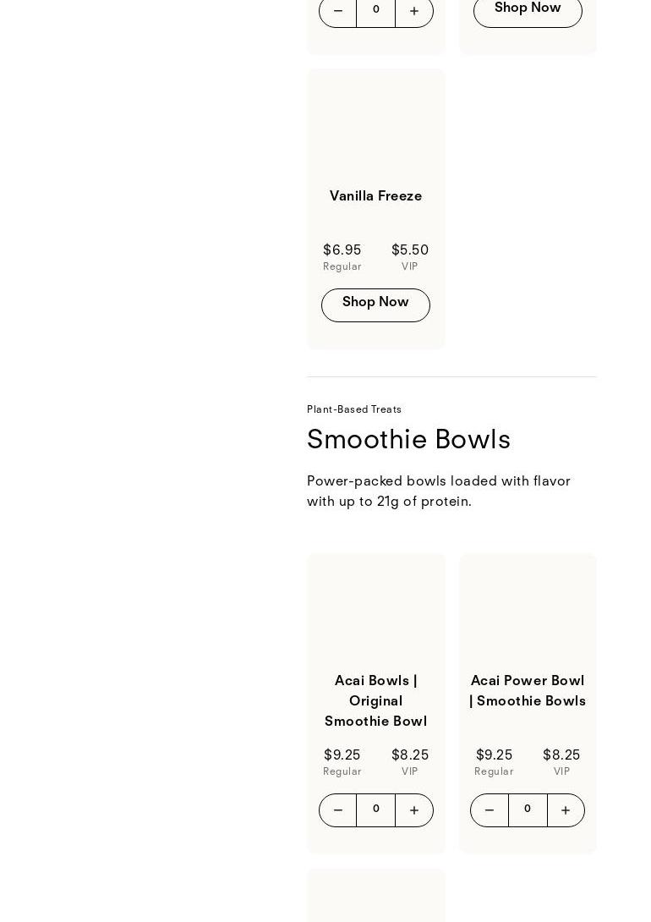Open the Vanilla Freeze product title

tap(375, 196)
